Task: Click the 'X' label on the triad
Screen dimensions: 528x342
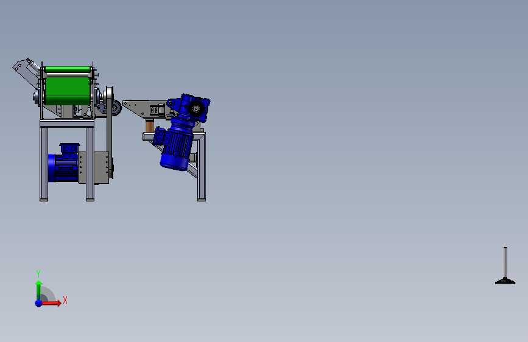Action: tap(65, 300)
